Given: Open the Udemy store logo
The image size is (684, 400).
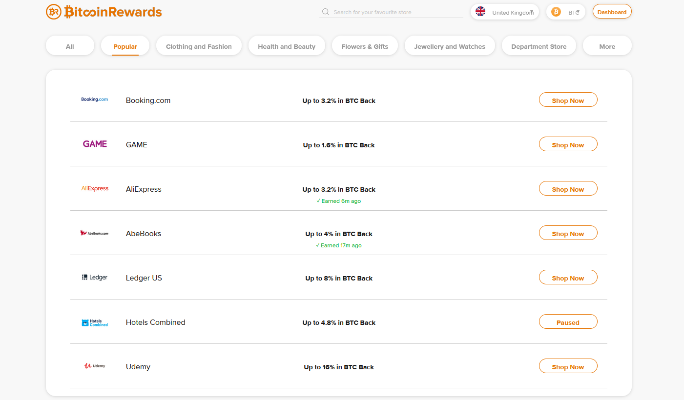Looking at the screenshot, I should [x=95, y=366].
